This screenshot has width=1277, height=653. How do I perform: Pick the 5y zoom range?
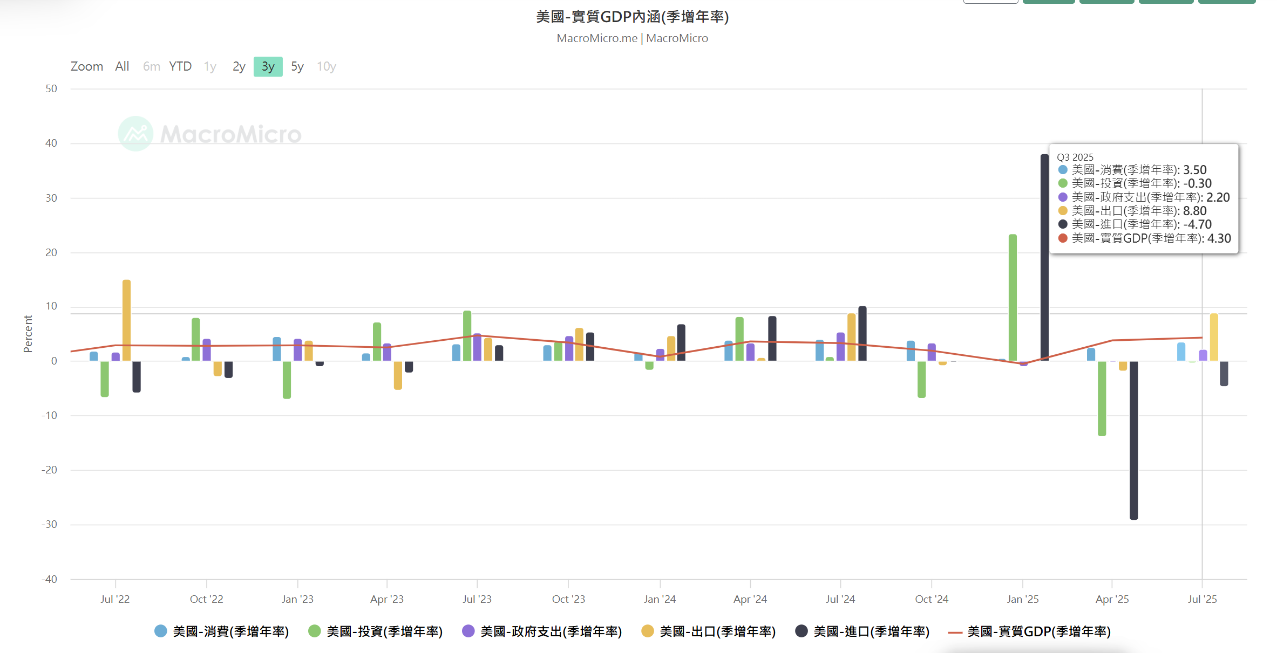[x=297, y=66]
